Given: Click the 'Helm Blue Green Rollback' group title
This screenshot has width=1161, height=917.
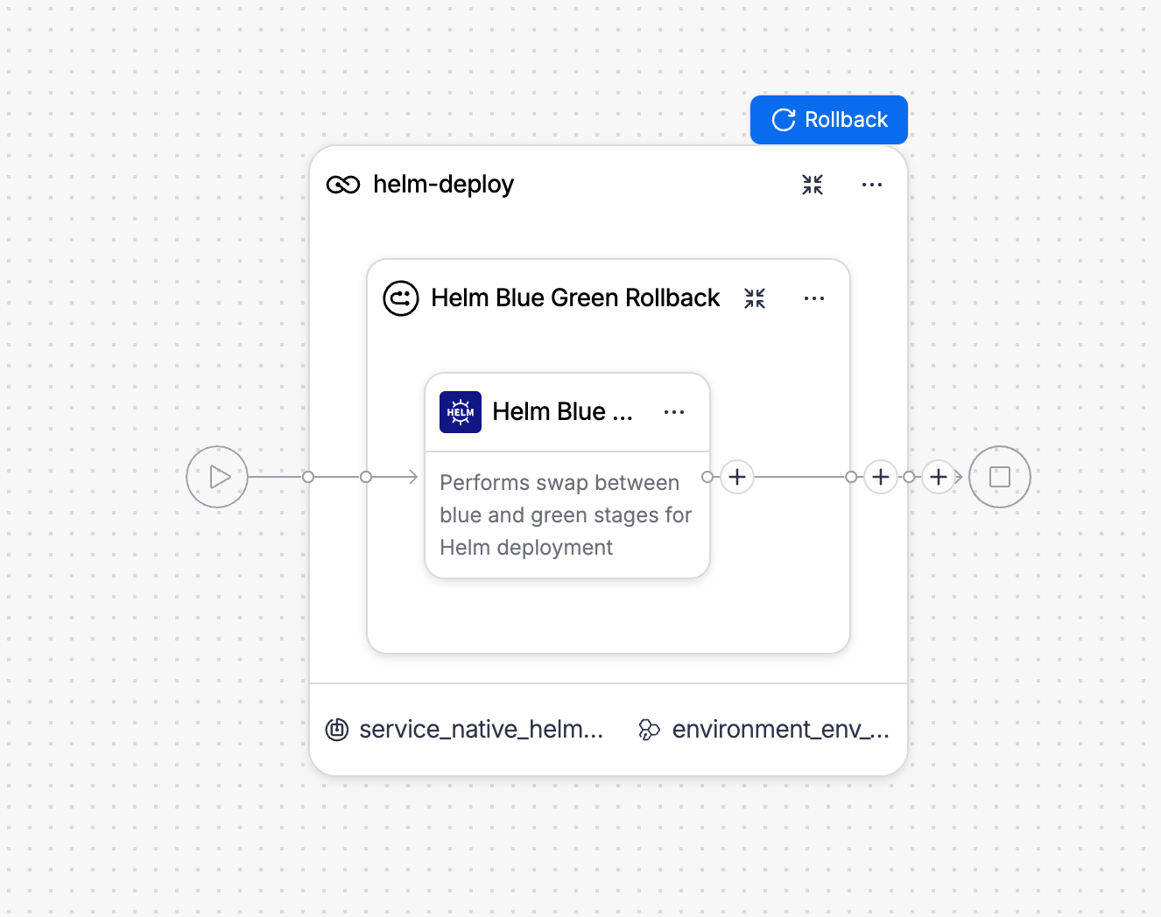Looking at the screenshot, I should tap(575, 298).
